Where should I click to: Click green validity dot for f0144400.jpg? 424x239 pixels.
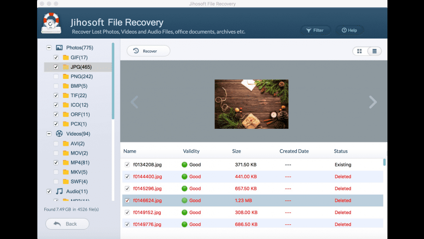184,177
